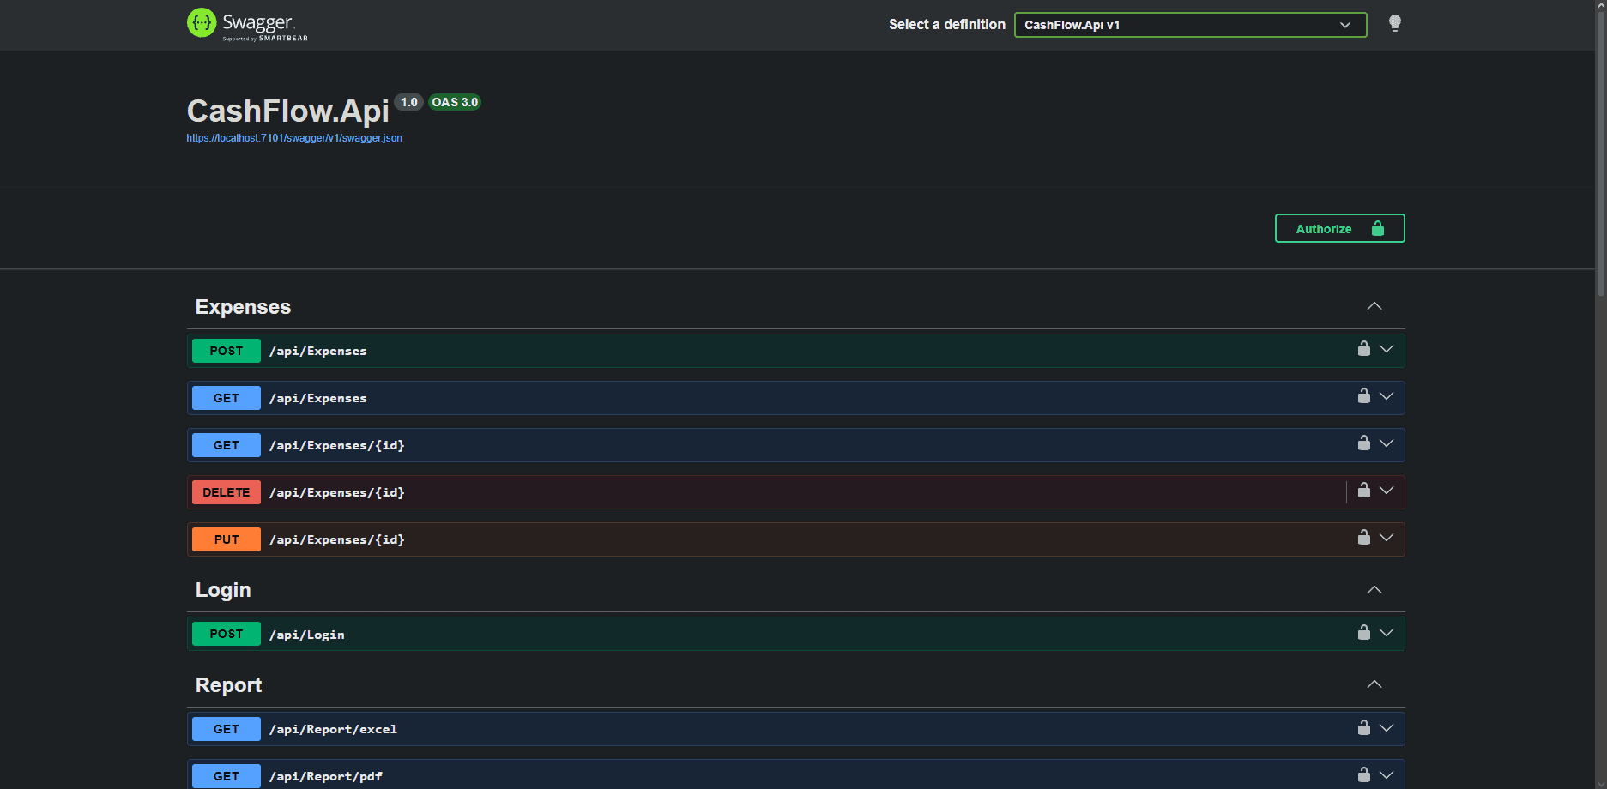Click lock icon on DELETE /api/Expenses/{id}
This screenshot has height=789, width=1607.
pyautogui.click(x=1363, y=491)
